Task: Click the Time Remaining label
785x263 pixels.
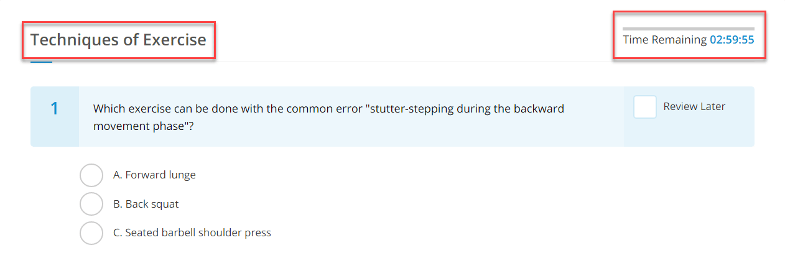Action: point(665,40)
